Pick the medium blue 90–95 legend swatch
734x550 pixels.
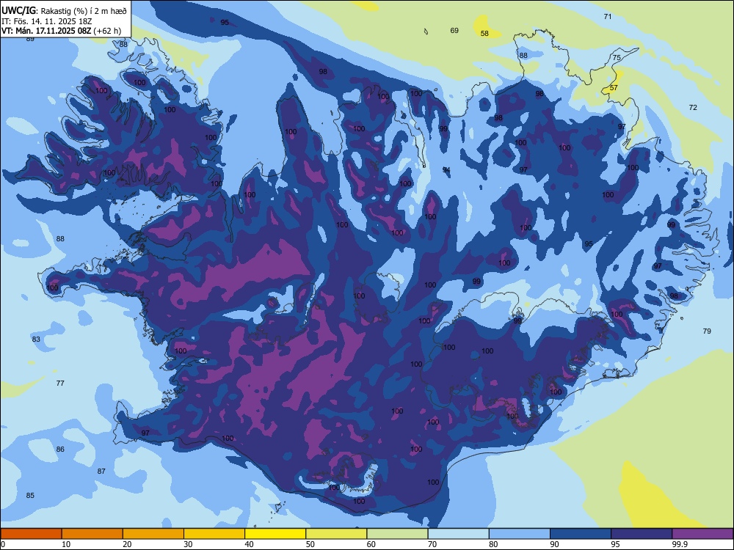tap(581, 534)
